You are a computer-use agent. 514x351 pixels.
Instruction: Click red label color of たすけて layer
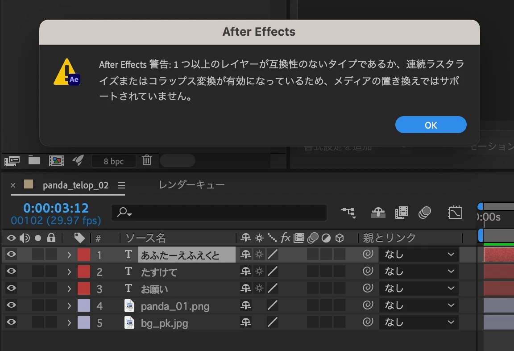83,272
